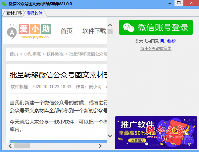
Task: Click the 软件教程 category label under the title
Action: (19, 87)
